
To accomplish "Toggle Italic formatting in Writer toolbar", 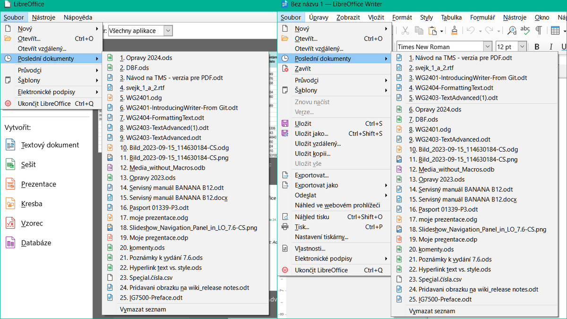I will coord(550,47).
